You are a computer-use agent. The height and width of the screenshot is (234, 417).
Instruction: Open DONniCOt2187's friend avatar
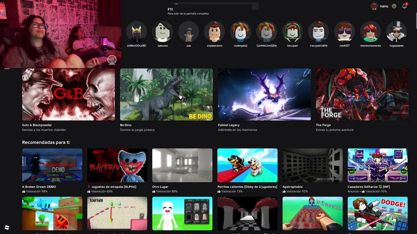pyautogui.click(x=137, y=32)
